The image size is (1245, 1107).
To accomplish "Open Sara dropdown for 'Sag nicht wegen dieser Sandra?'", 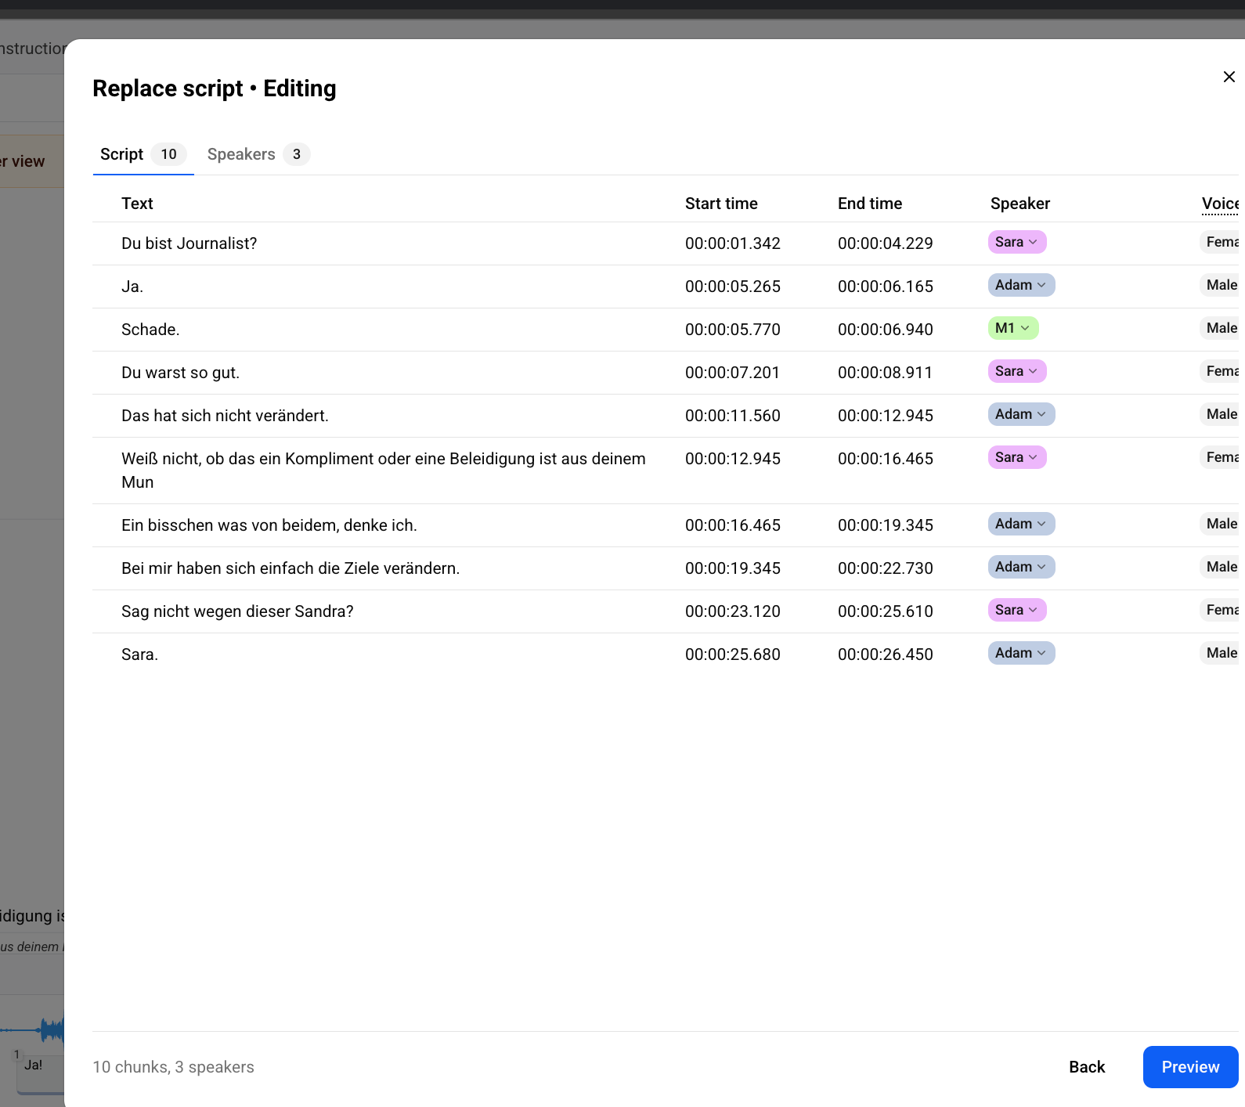I will pos(1016,610).
